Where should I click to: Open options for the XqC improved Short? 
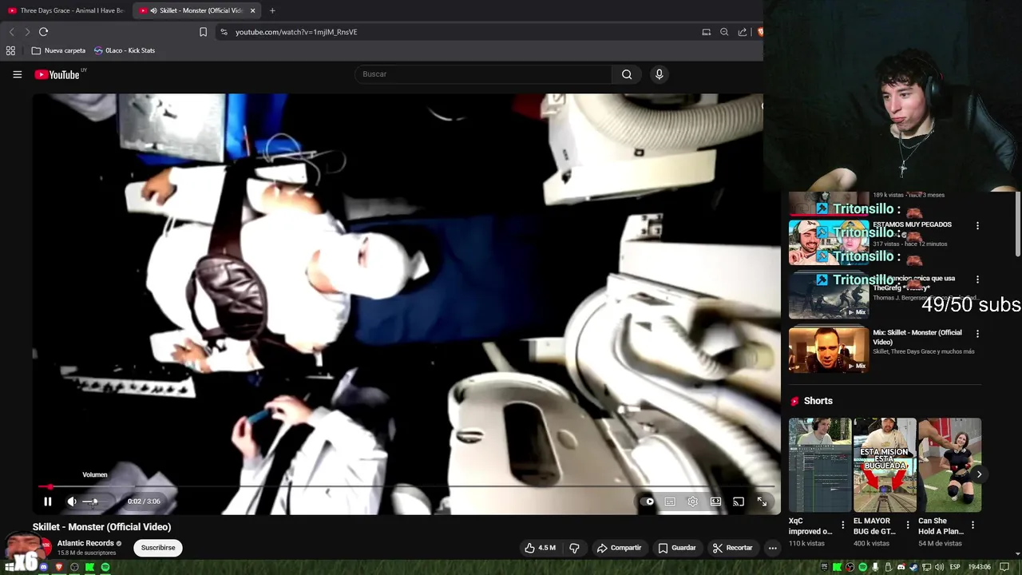click(842, 525)
